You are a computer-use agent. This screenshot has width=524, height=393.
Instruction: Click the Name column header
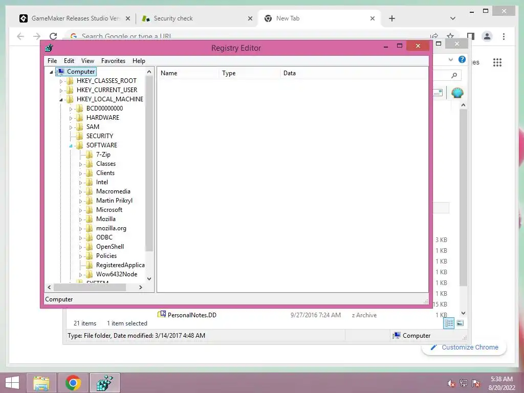pos(188,73)
